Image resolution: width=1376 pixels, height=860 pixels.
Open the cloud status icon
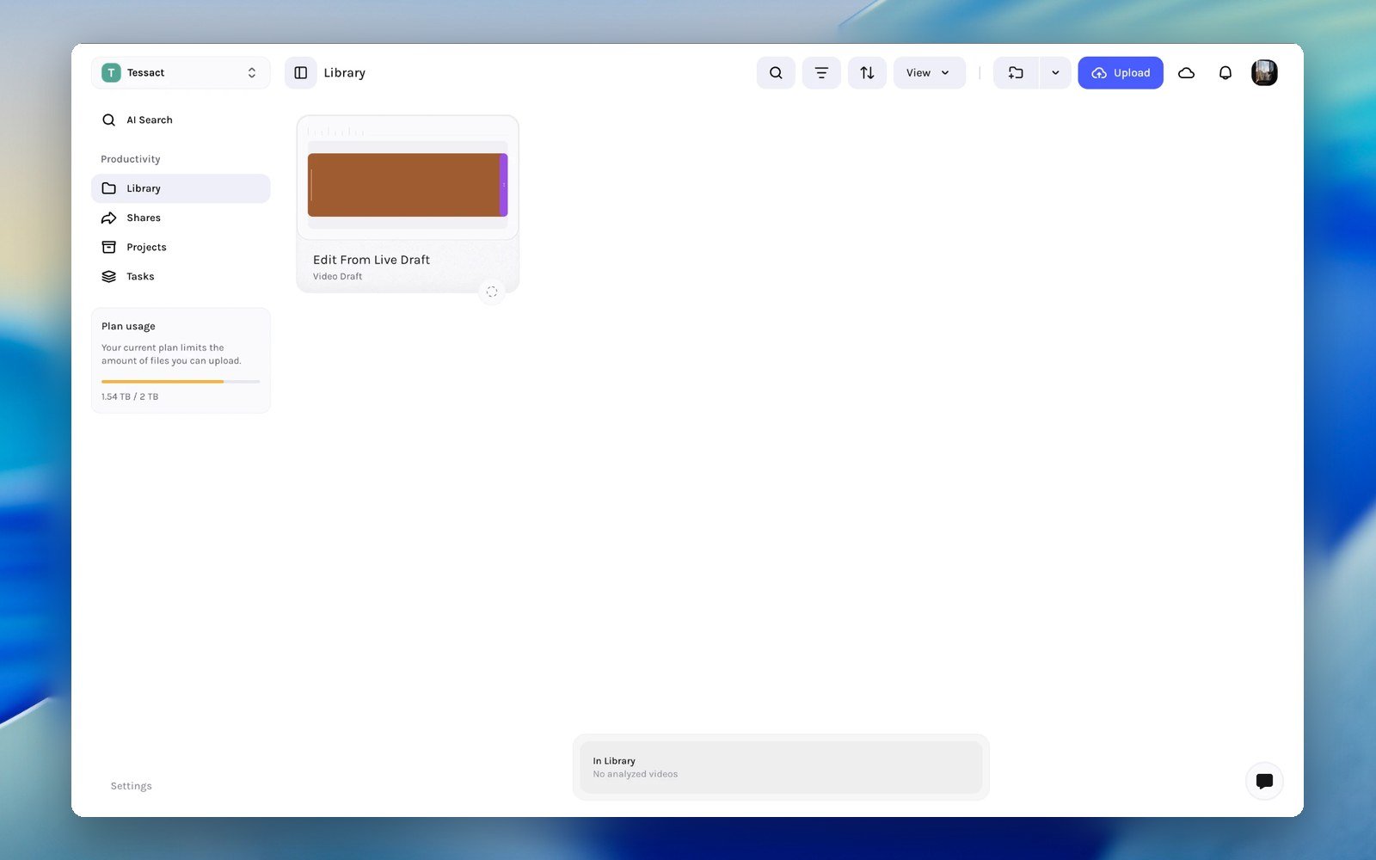(x=1186, y=73)
